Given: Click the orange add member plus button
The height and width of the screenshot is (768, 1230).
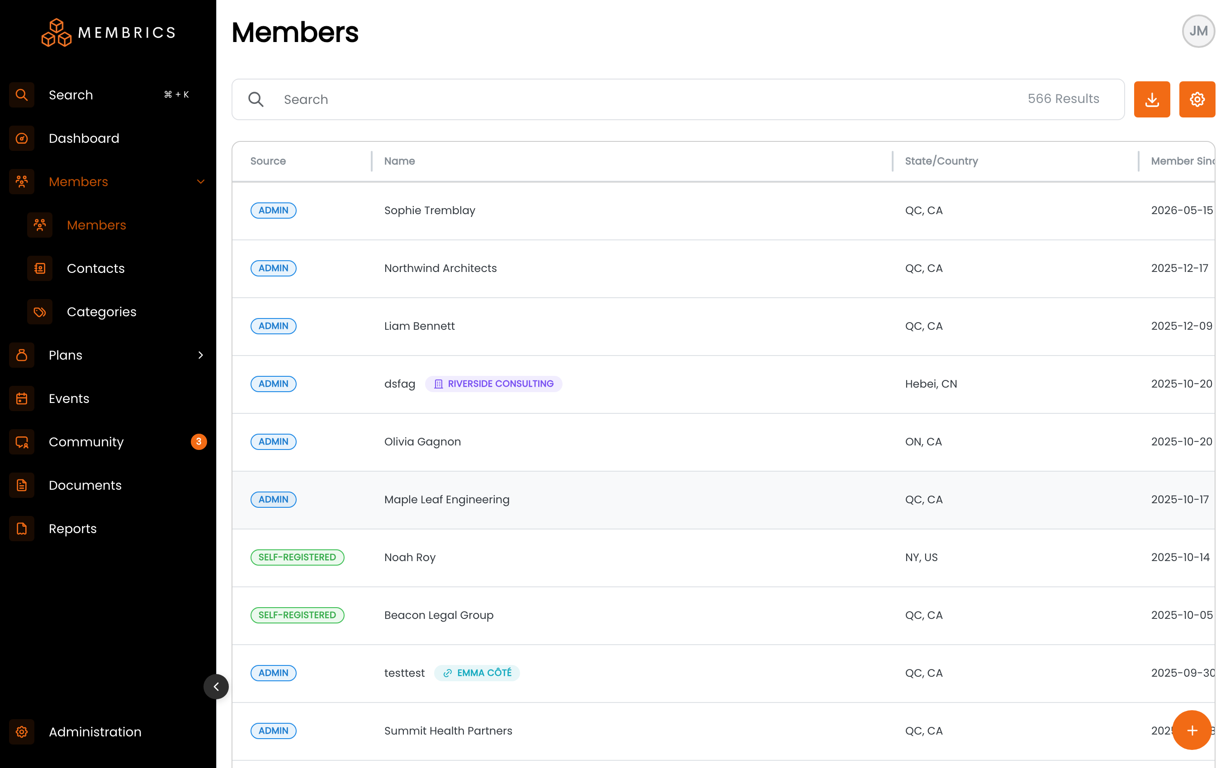Looking at the screenshot, I should (1192, 730).
